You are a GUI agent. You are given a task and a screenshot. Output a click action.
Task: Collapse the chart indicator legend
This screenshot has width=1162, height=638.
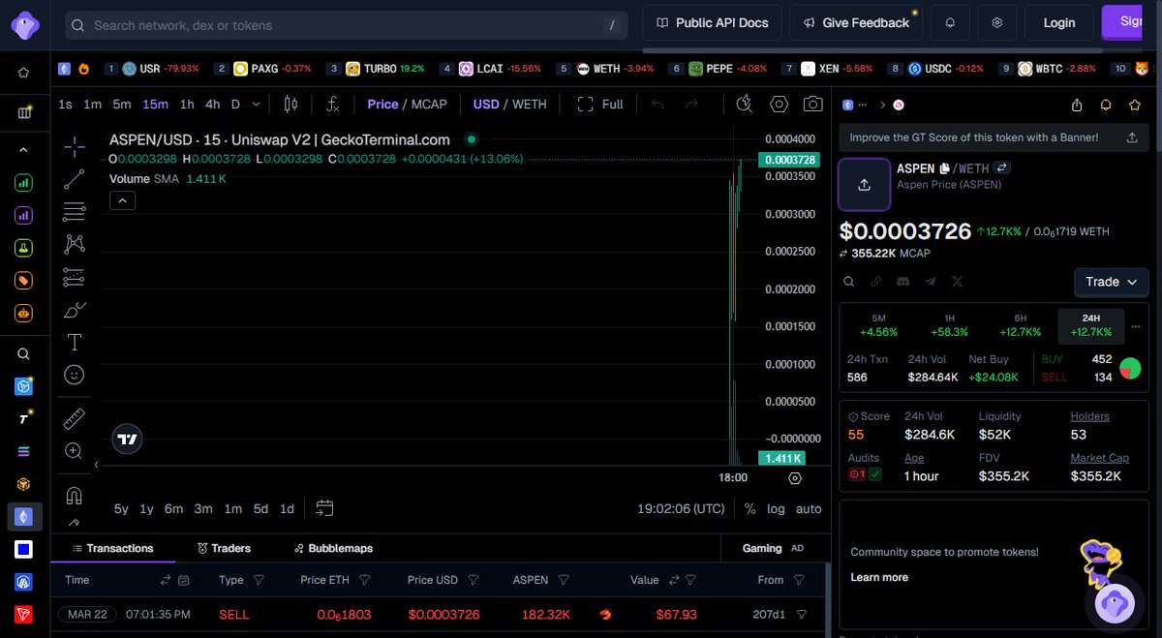point(122,200)
